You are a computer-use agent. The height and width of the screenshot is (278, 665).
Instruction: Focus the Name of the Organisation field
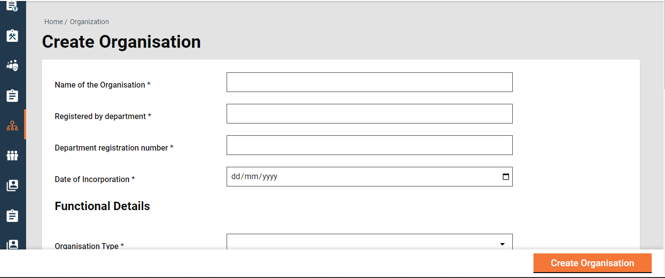[x=369, y=82]
